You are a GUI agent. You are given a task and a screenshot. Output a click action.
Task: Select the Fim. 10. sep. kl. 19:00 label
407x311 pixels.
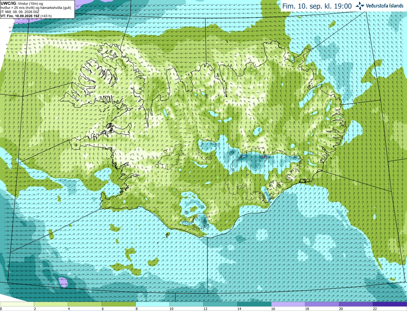317,6
